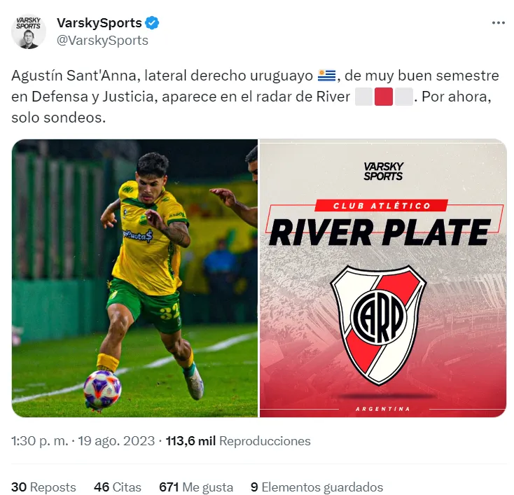
Task: View the 671 Me gusta list
Action: point(196,487)
